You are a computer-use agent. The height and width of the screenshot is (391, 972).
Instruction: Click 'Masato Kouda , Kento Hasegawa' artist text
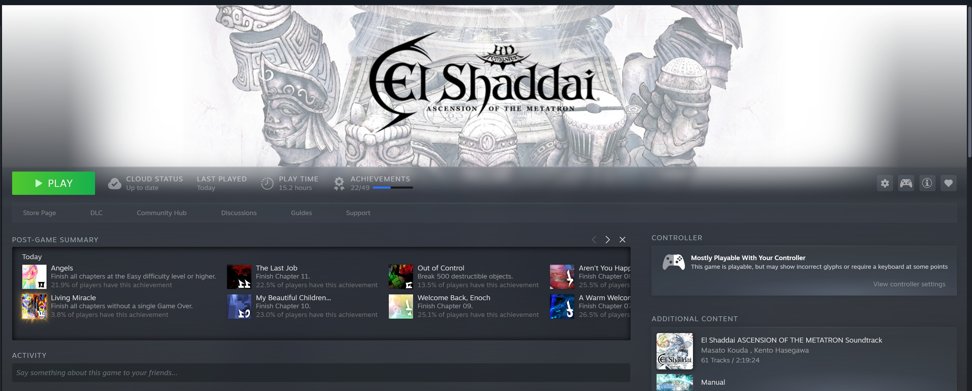(755, 350)
